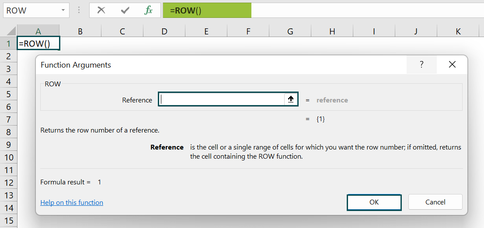
Task: Dismiss dialog with Cancel button
Action: tap(435, 202)
